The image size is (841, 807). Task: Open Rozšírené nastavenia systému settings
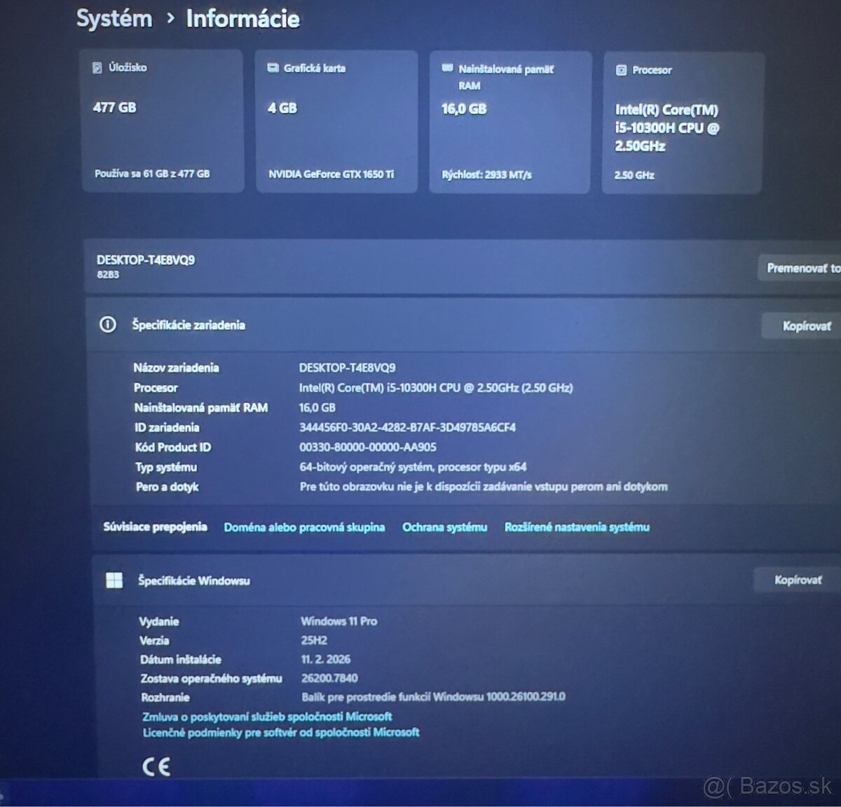pyautogui.click(x=575, y=527)
